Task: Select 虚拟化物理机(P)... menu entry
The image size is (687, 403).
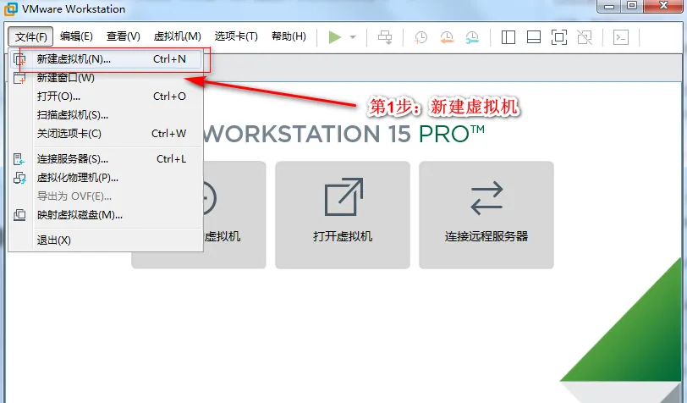Action: coord(106,178)
